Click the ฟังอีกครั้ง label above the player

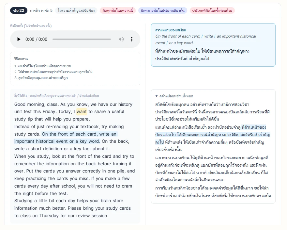coord(31,26)
